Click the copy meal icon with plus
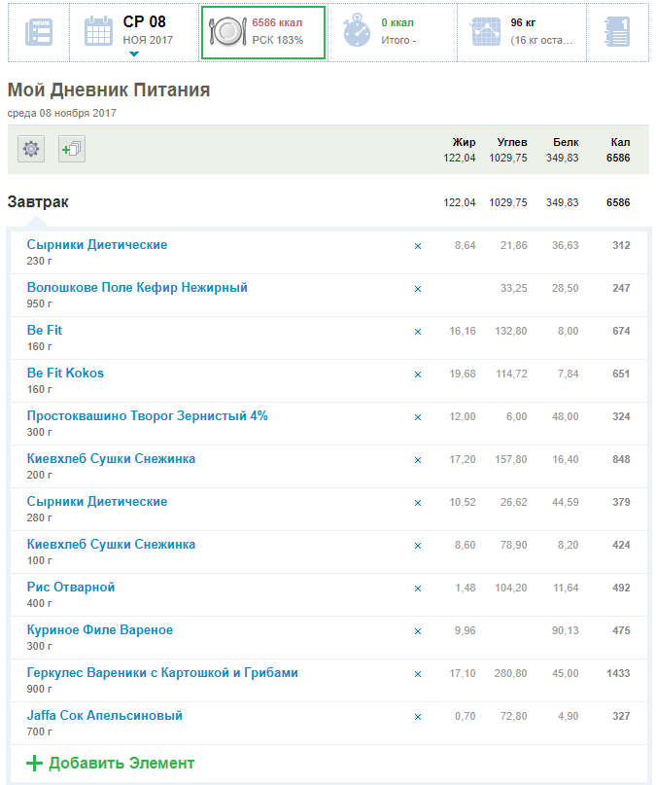 tap(72, 149)
